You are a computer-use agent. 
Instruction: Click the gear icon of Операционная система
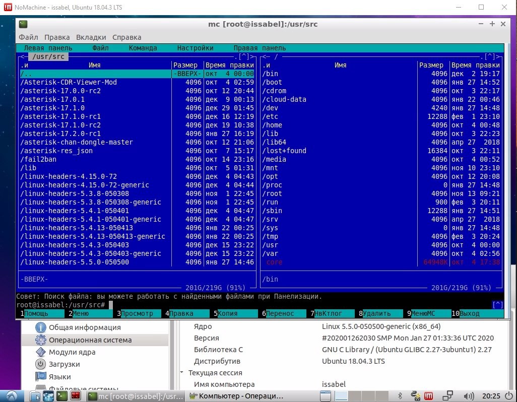40,340
